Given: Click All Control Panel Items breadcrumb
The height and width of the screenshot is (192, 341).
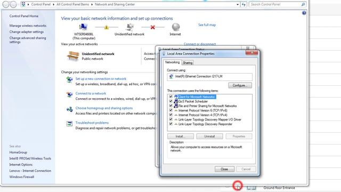Looking at the screenshot, I should 72,4.
